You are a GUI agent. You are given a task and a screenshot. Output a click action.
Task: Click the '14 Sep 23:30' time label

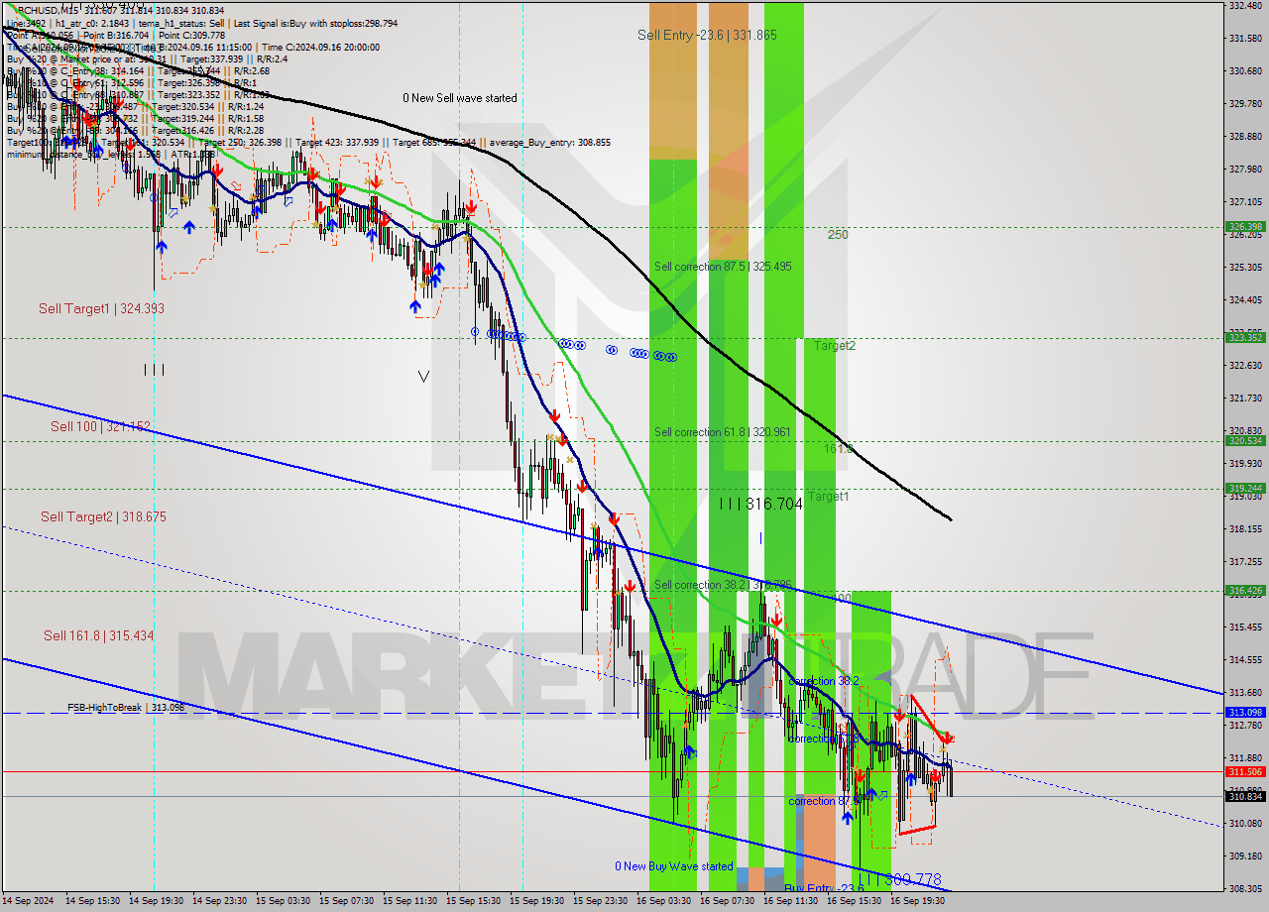click(220, 901)
